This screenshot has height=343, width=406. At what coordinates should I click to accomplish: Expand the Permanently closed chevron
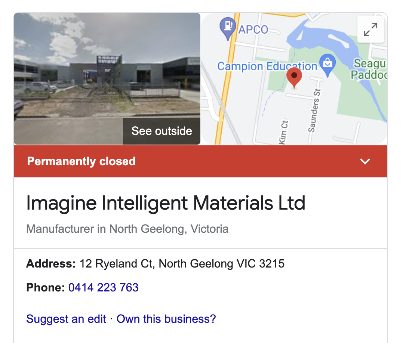coord(365,161)
